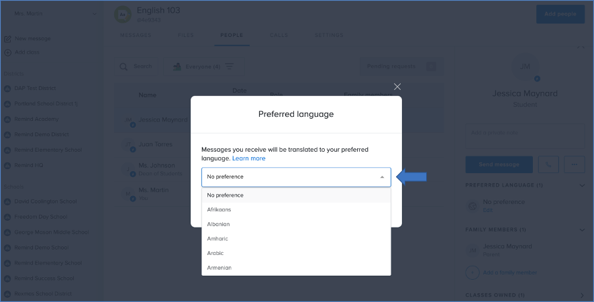Viewport: 594px width, 302px height.
Task: Collapse the Preferred Language section chevron
Action: [581, 185]
